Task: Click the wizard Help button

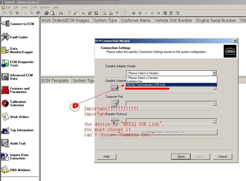Action: pyautogui.click(x=107, y=157)
